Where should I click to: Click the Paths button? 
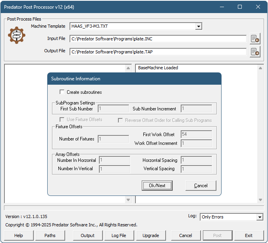[50, 235]
